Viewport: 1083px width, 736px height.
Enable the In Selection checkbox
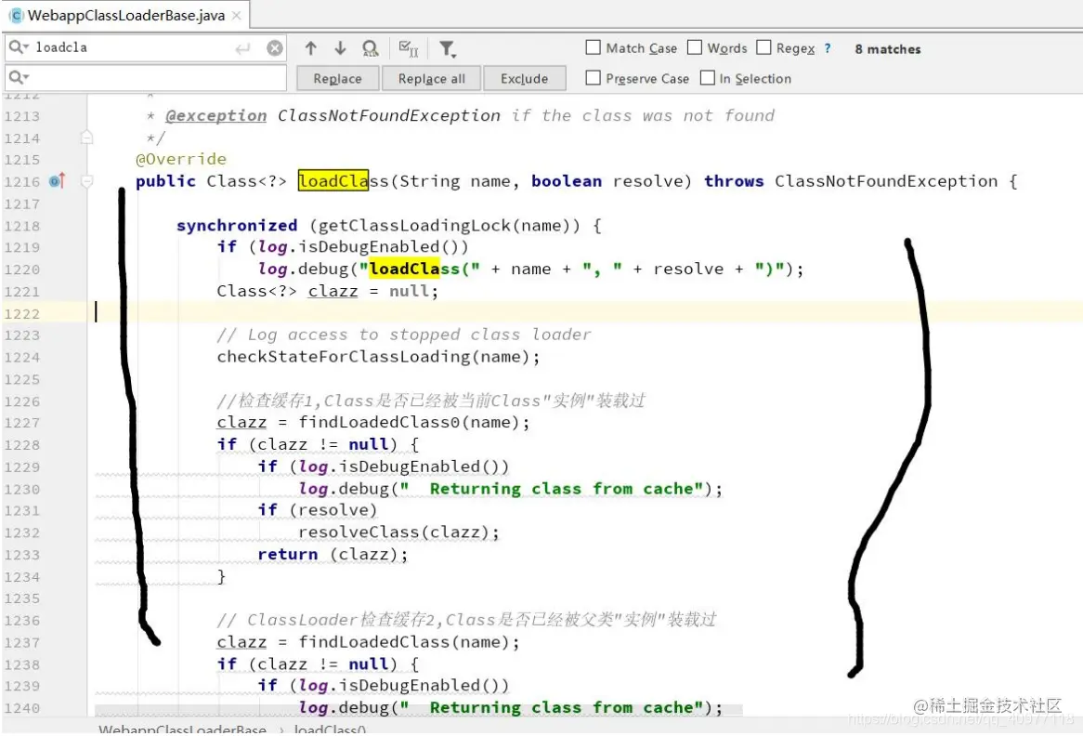point(707,77)
